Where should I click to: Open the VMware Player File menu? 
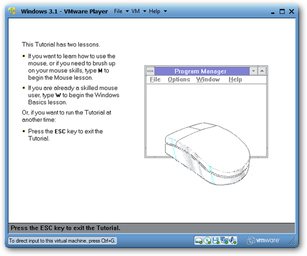click(118, 11)
